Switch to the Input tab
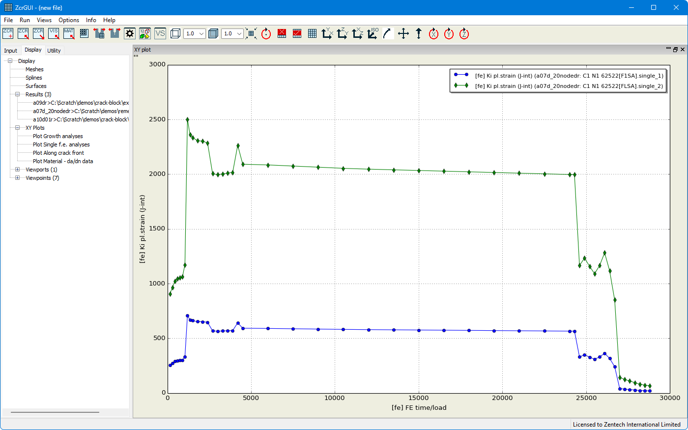 11,51
